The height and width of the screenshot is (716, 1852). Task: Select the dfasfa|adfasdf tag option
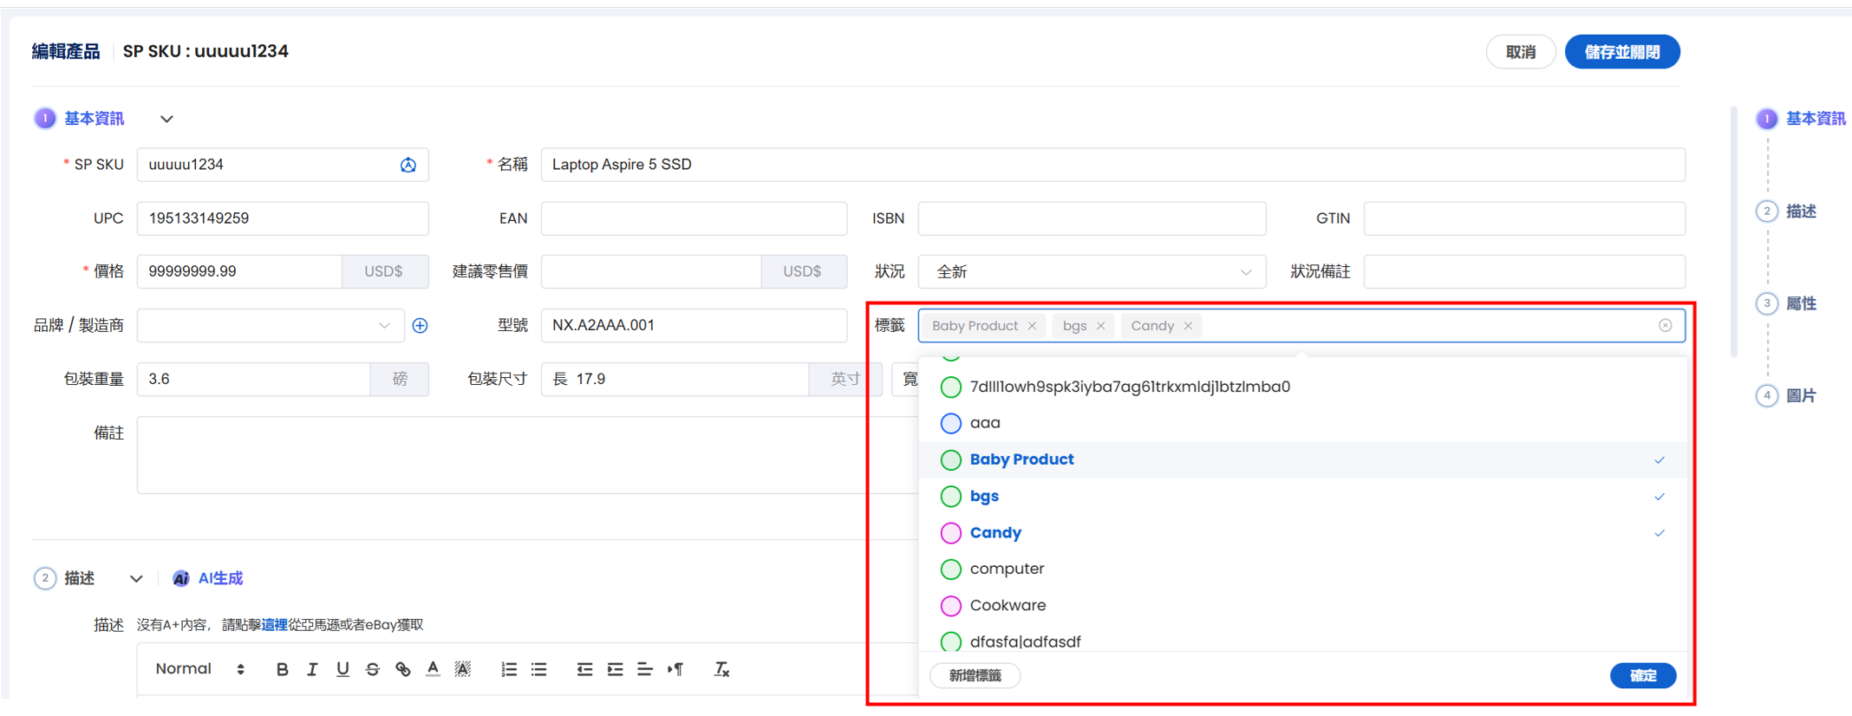[x=1303, y=640]
